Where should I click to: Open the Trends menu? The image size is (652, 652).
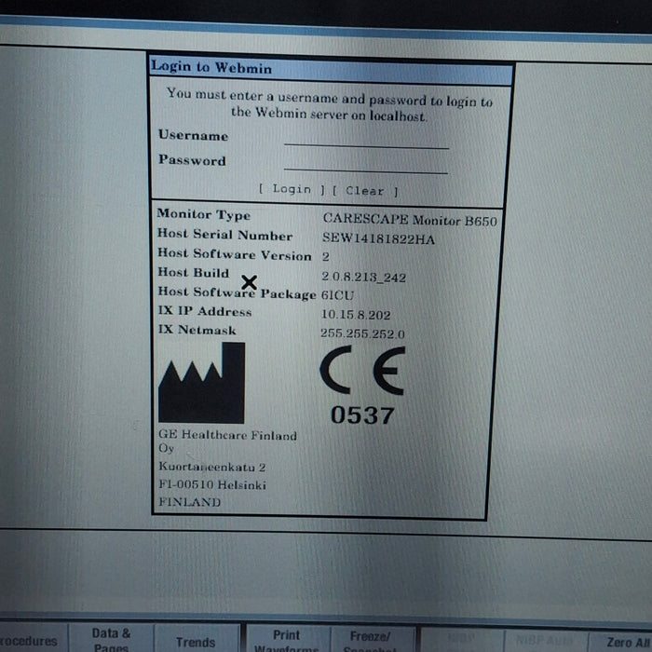point(196,641)
